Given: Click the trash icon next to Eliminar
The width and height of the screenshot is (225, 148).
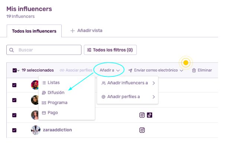Looking at the screenshot, I should 194,70.
